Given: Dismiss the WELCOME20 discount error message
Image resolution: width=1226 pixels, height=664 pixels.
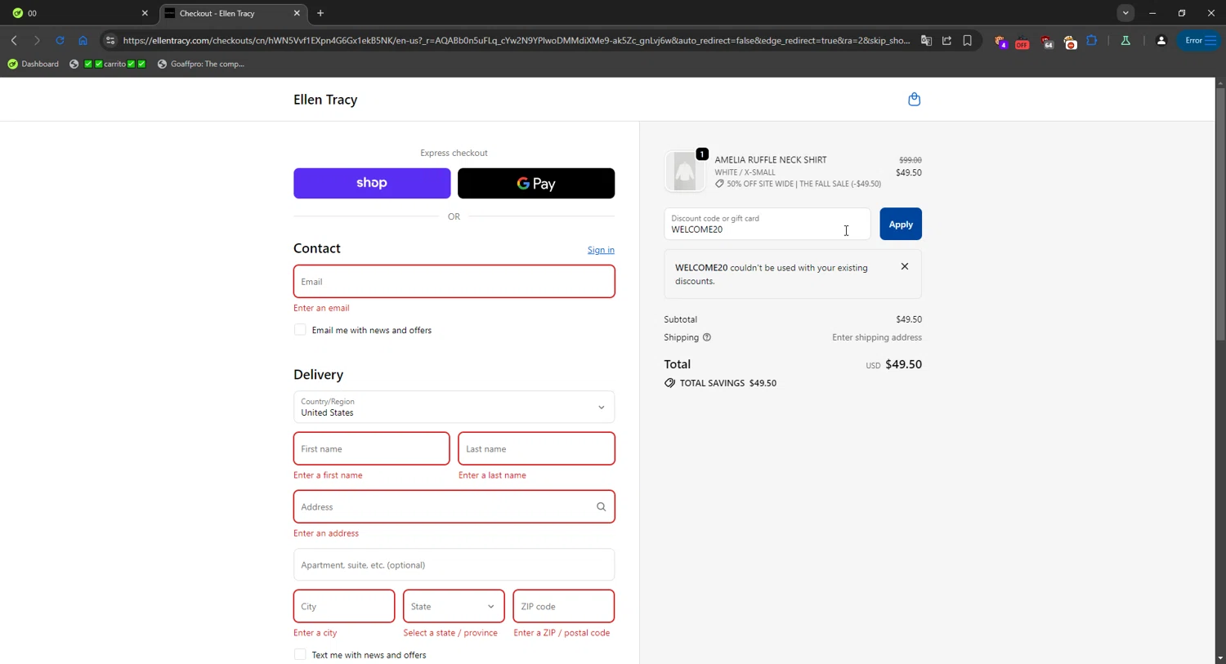Looking at the screenshot, I should [x=904, y=266].
